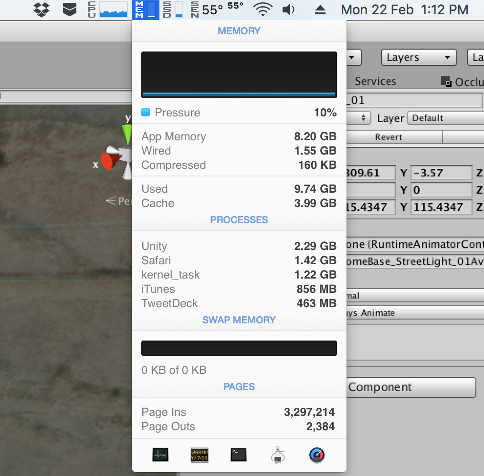Edit scale Y field 115.4347 in Unity
This screenshot has height=476, width=484.
coord(441,207)
